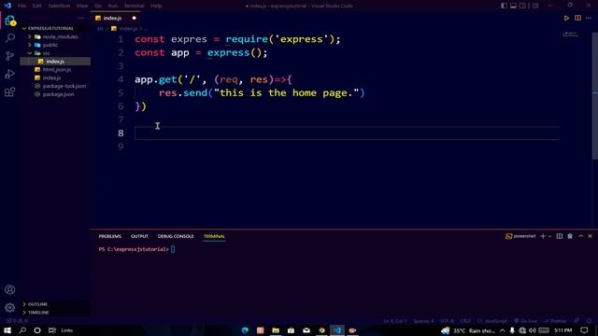This screenshot has width=598, height=336.
Task: Split the editor to the right
Action: point(577,18)
